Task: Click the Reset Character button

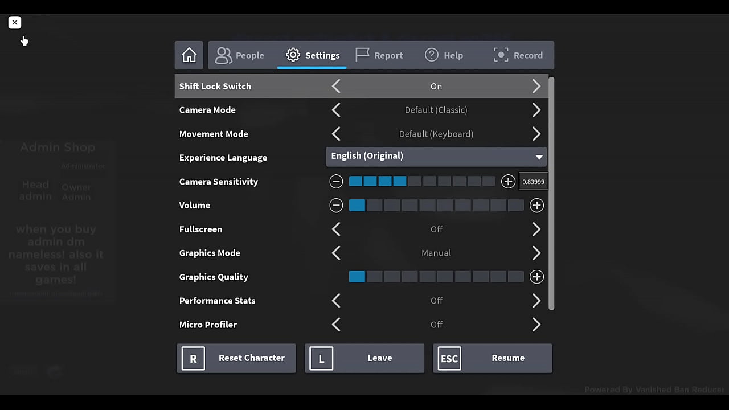Action: pyautogui.click(x=236, y=358)
